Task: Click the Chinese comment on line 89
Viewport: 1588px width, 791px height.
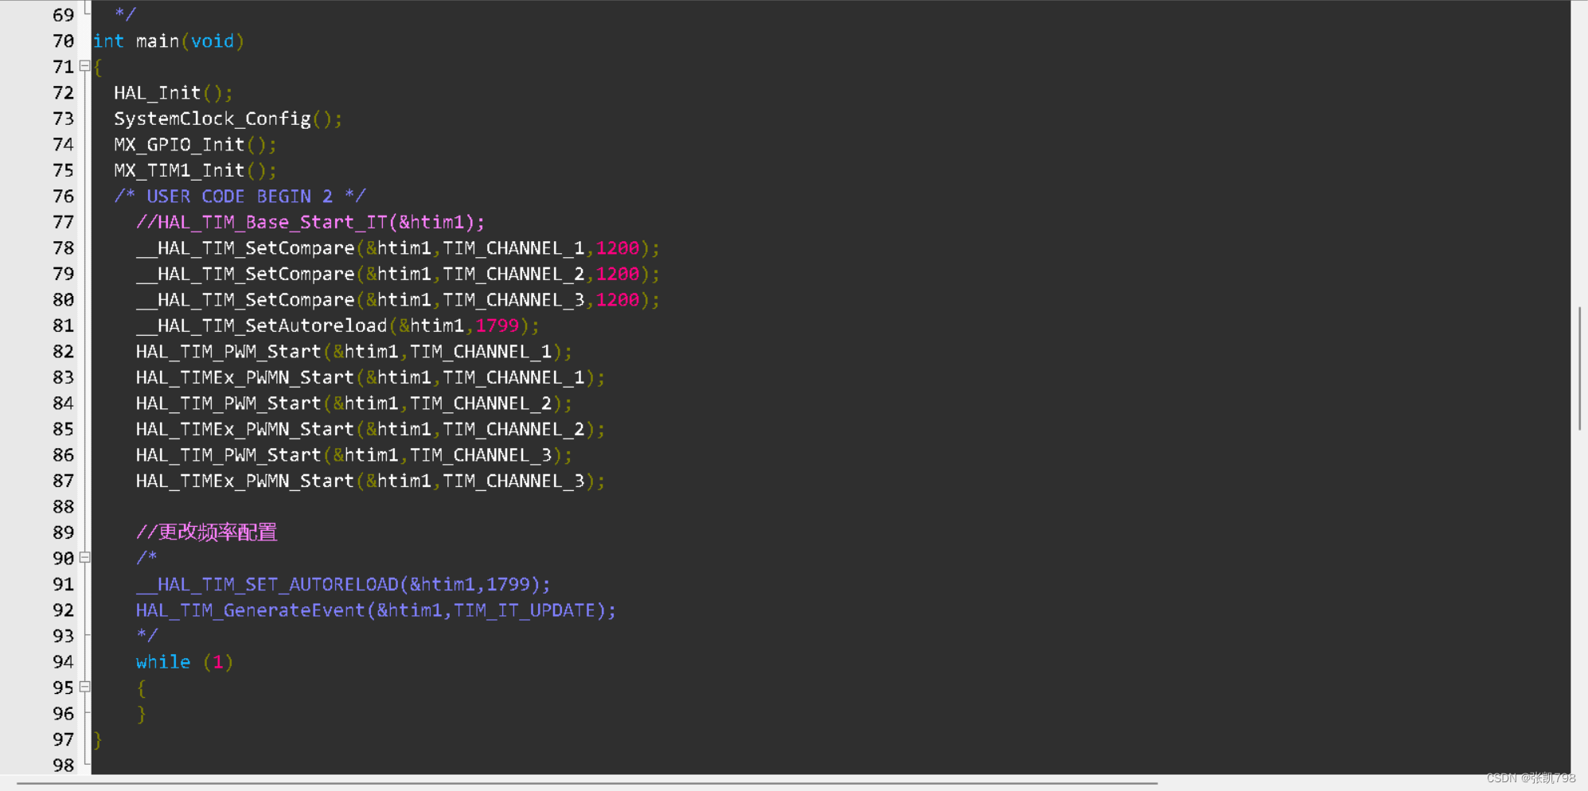Action: tap(206, 532)
